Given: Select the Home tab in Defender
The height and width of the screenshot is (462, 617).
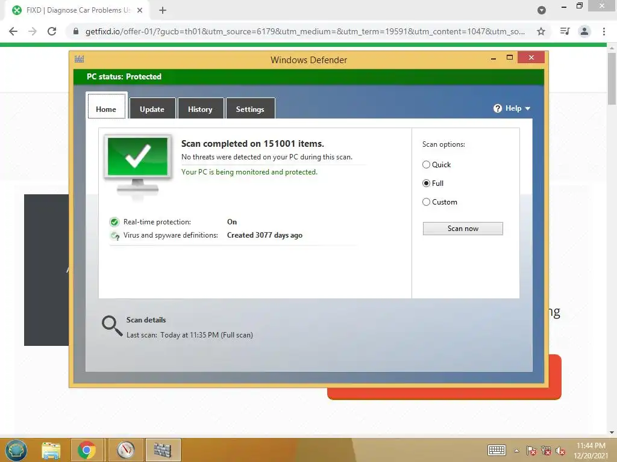Looking at the screenshot, I should [x=106, y=106].
